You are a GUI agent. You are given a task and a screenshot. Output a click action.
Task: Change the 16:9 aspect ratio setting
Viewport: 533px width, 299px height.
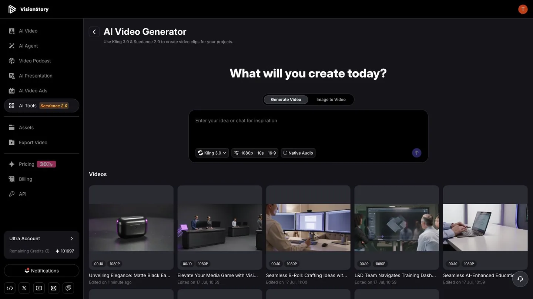[x=272, y=153]
